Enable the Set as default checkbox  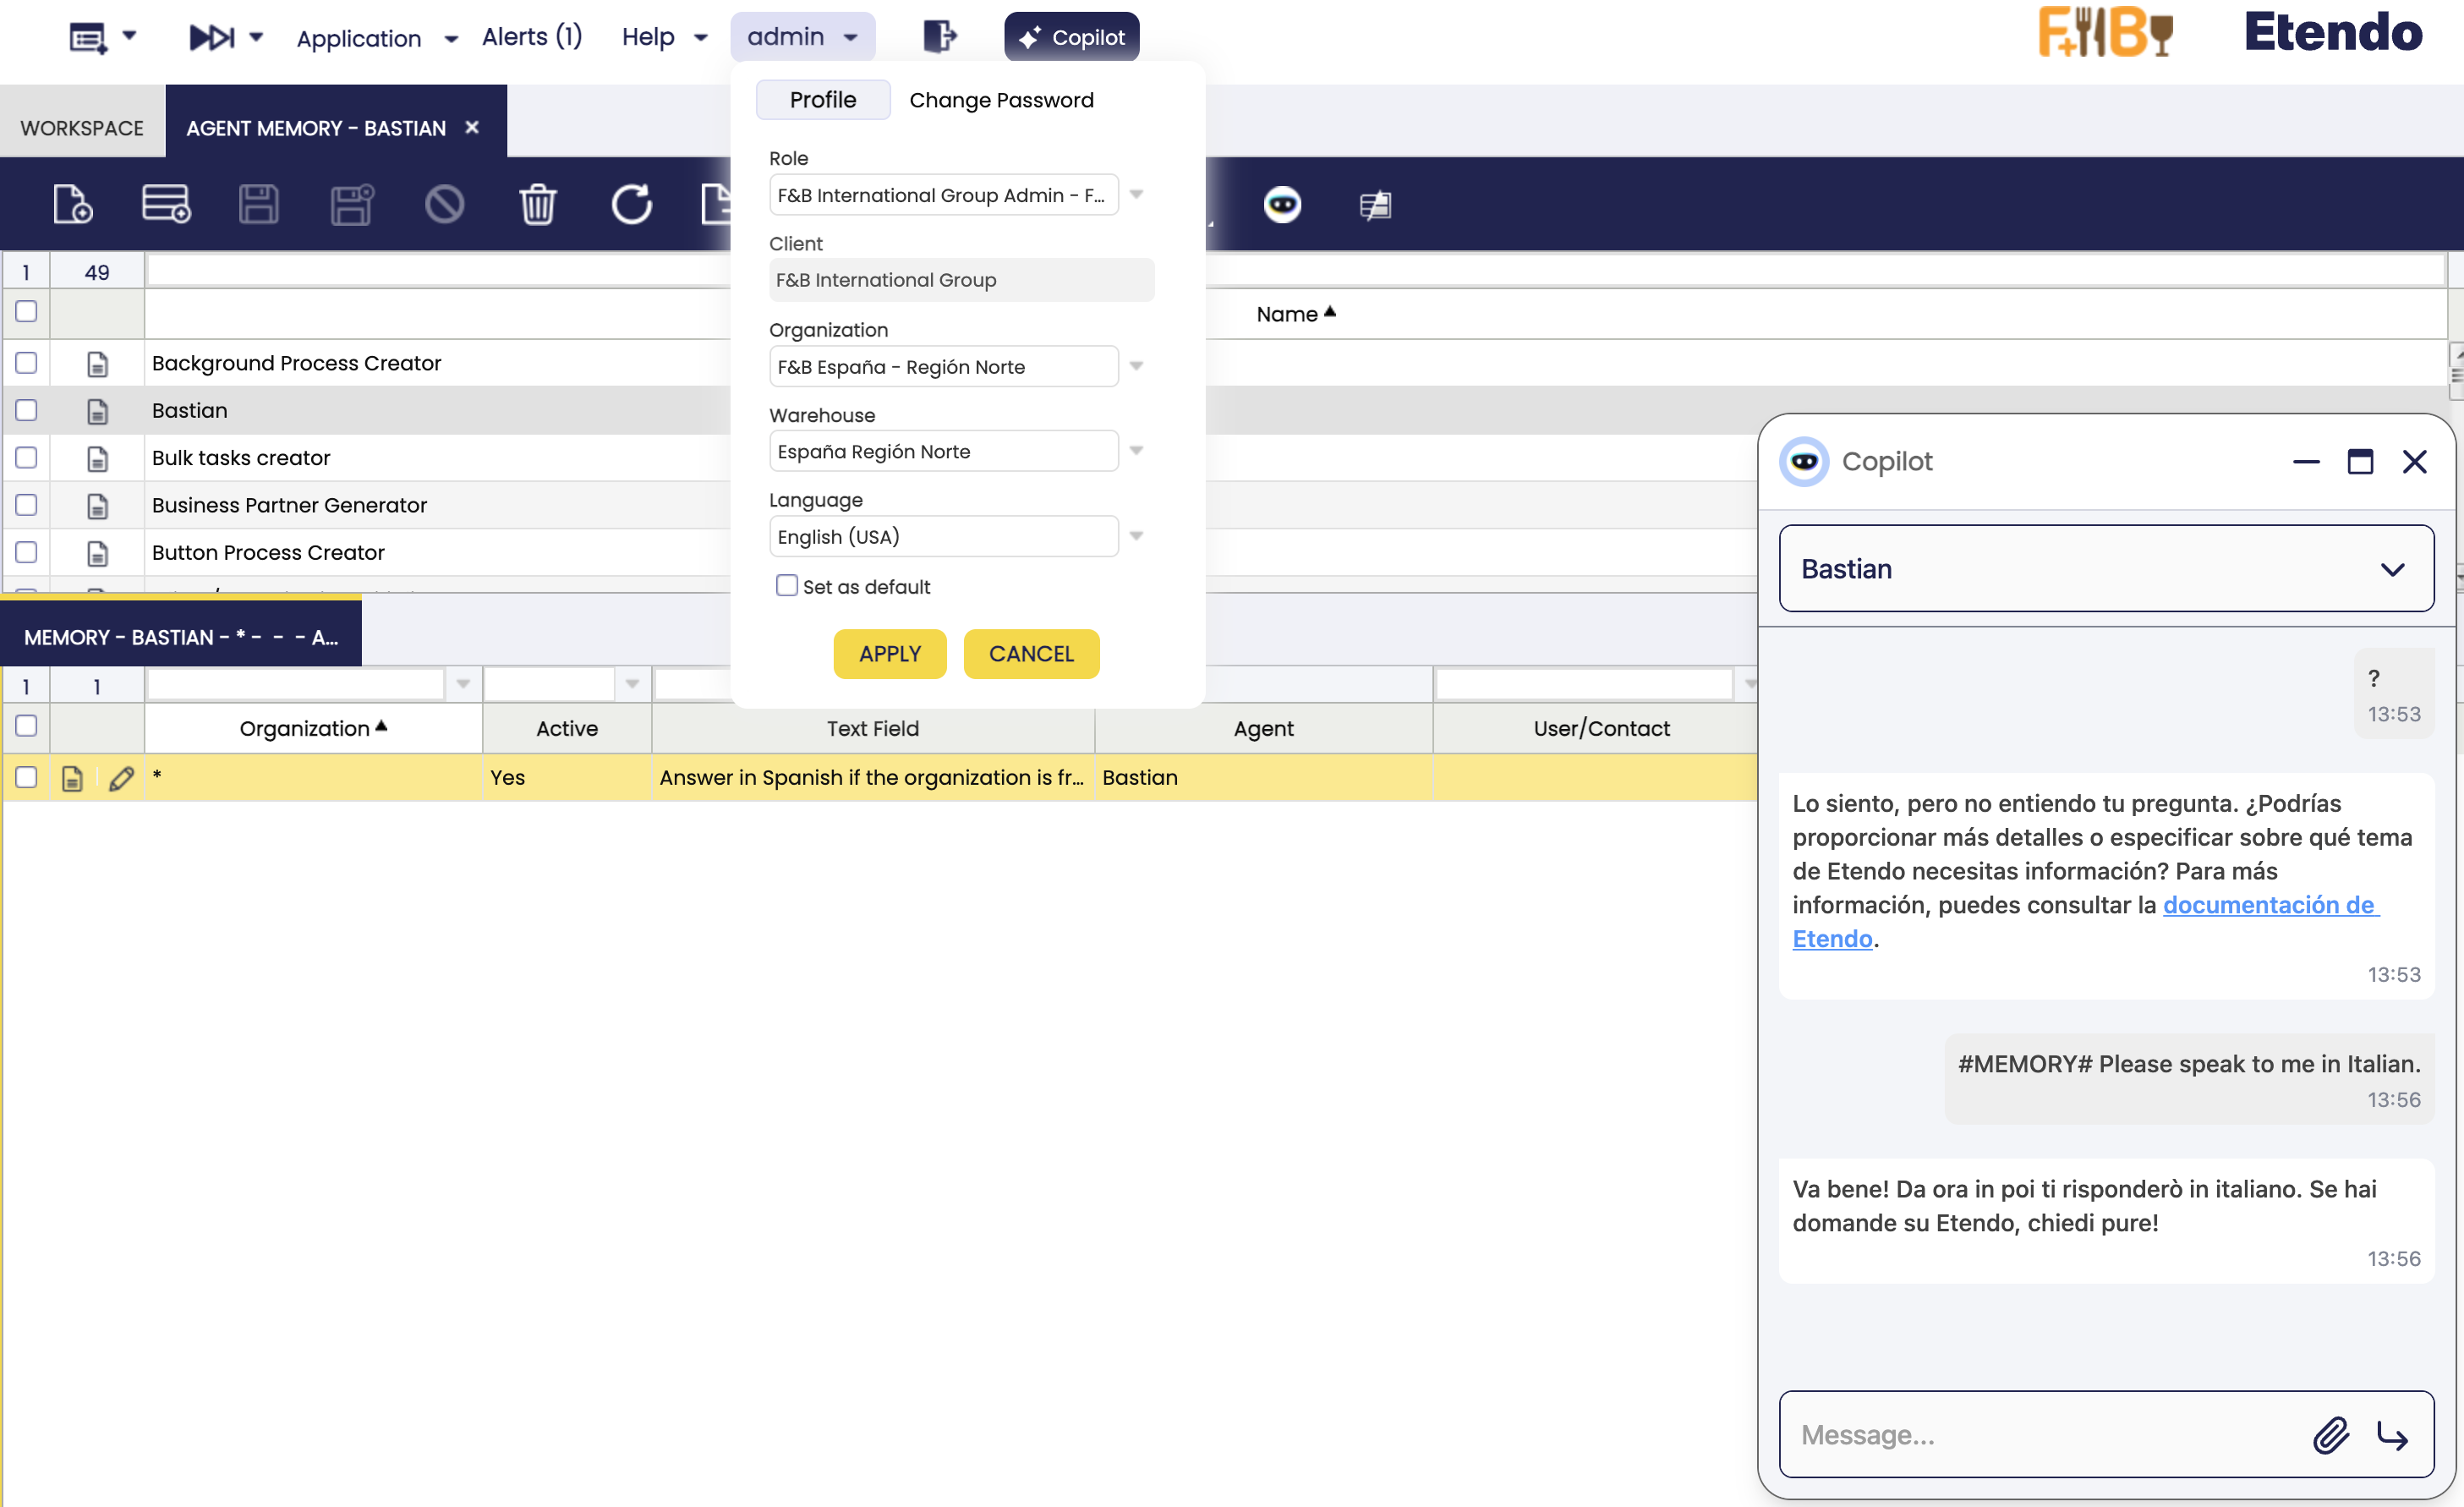coord(787,586)
